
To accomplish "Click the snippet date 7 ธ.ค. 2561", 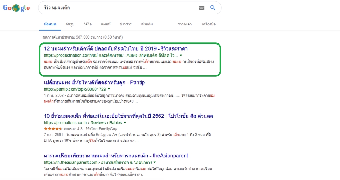I will [x=53, y=135].
